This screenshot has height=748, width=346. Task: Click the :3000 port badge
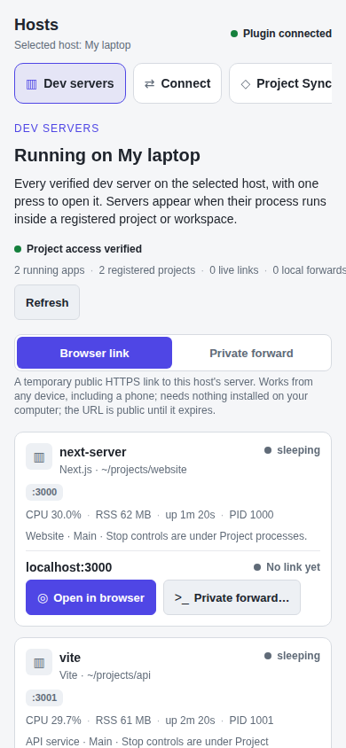pos(44,492)
